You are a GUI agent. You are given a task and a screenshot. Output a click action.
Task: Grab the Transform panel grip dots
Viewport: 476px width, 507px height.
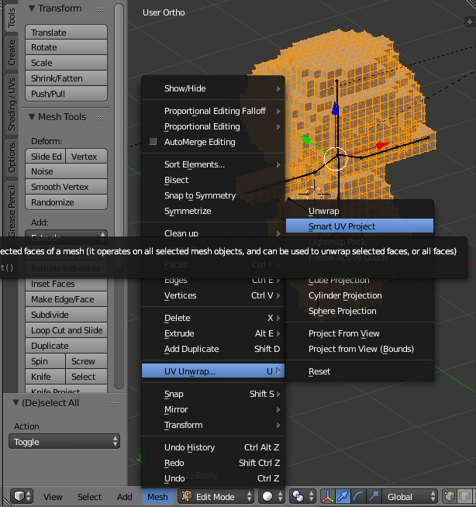102,9
